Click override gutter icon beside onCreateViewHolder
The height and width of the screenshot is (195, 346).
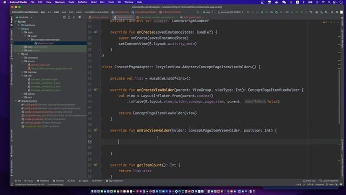click(96, 90)
